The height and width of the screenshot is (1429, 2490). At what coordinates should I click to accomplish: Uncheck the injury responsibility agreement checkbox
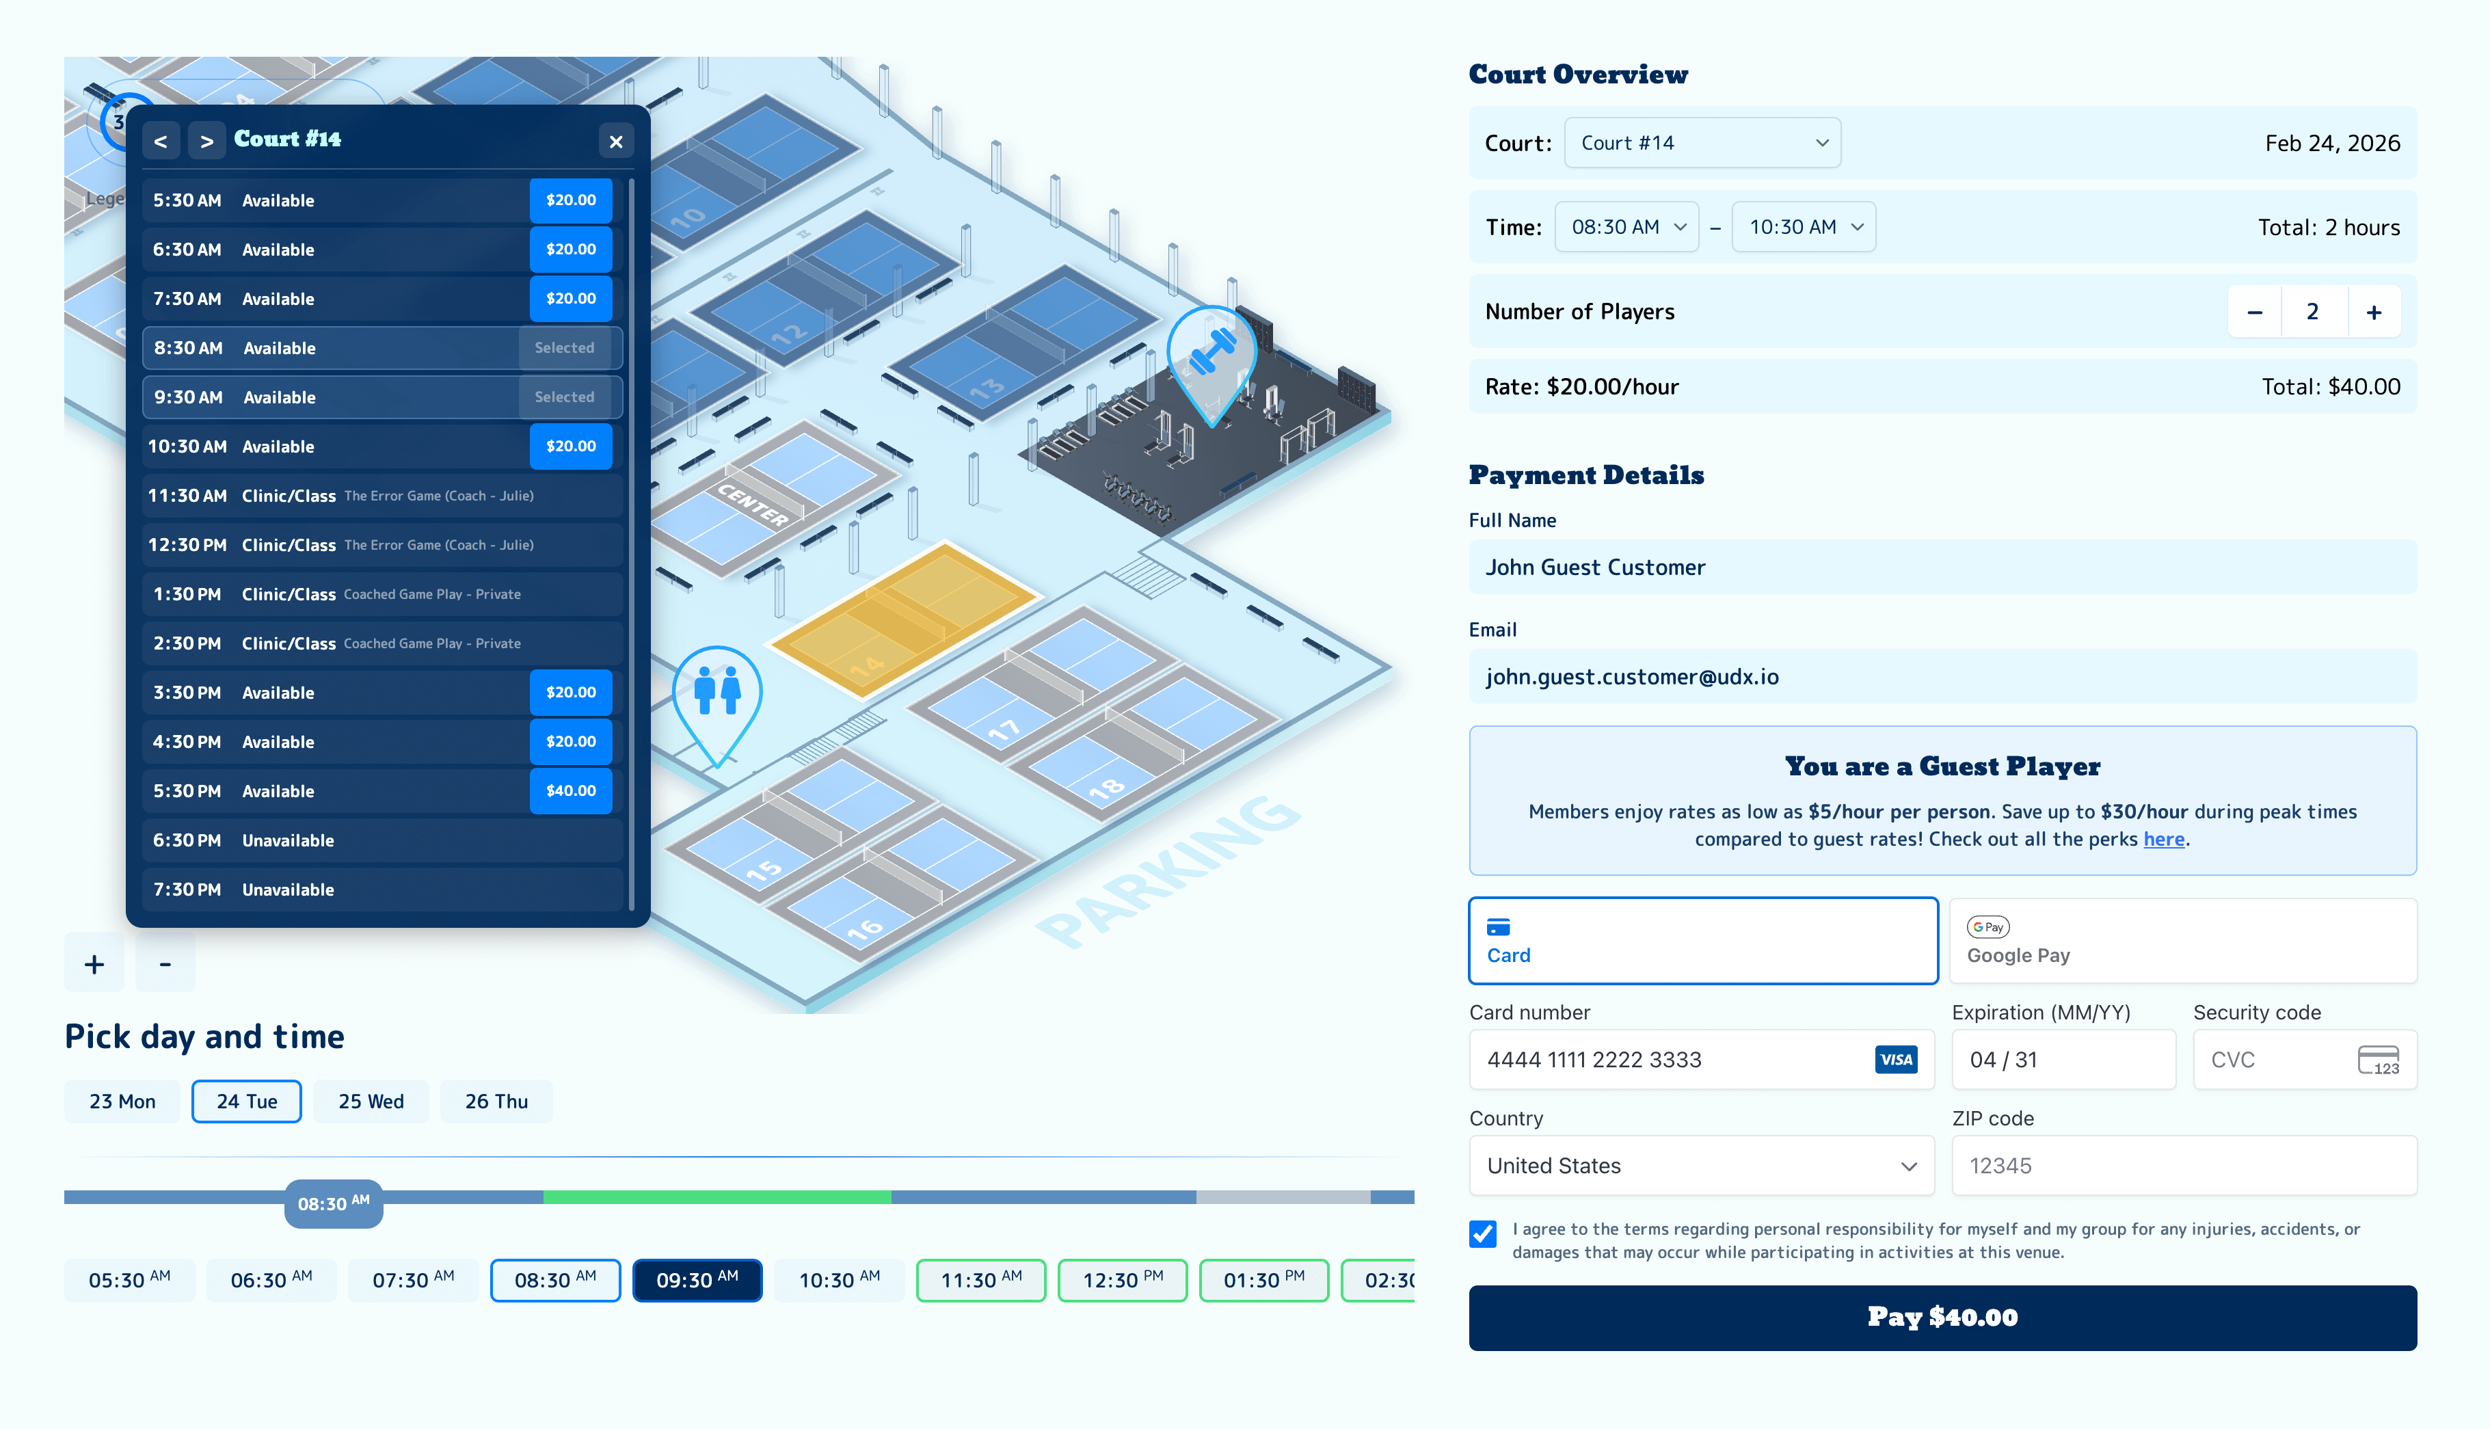[x=1482, y=1235]
